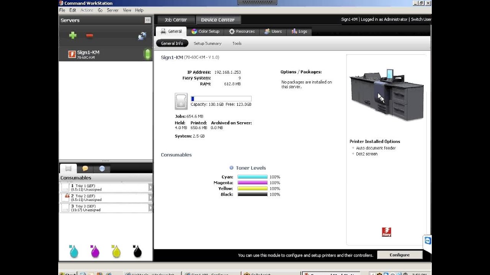This screenshot has width=490, height=275.
Task: Open the Edit menu
Action: 73,10
